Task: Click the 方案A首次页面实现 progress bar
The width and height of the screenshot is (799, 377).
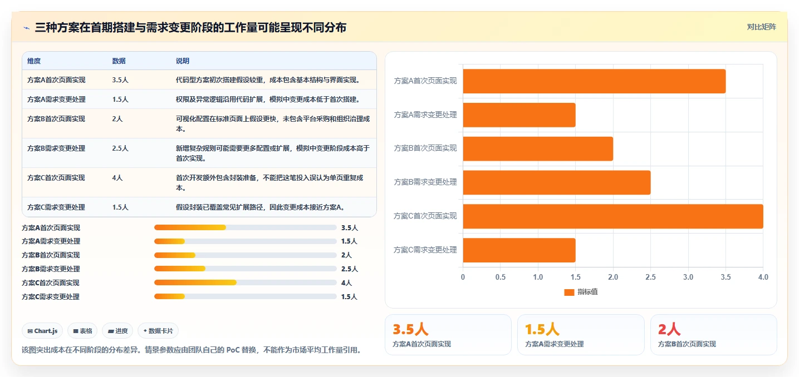Action: 246,227
